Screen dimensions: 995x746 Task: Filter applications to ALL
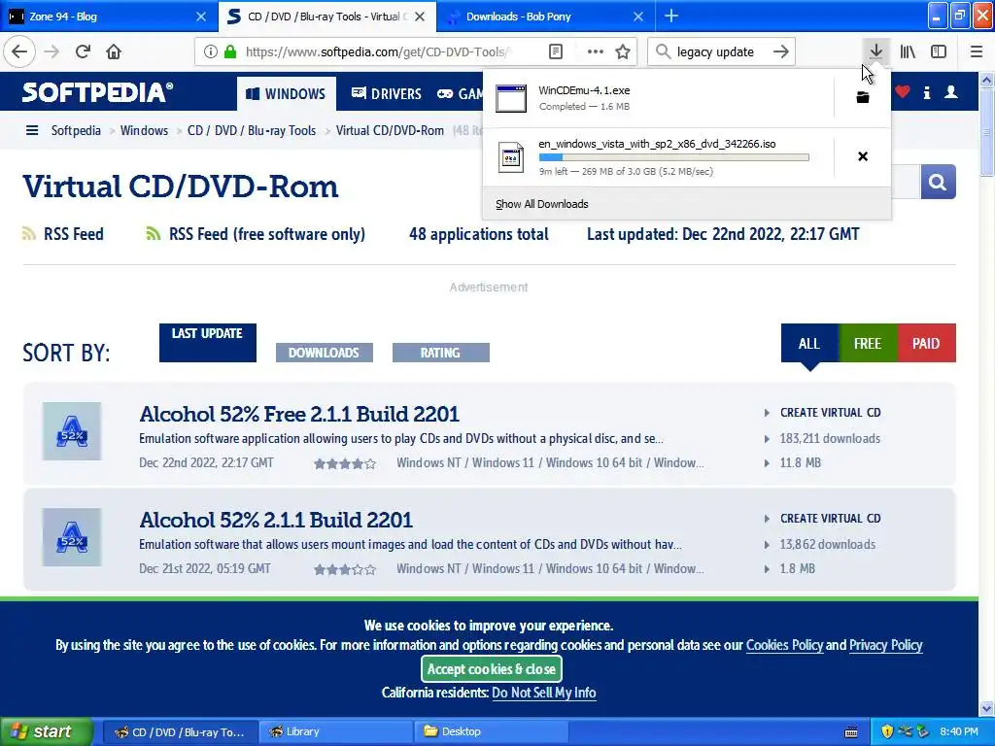click(x=809, y=343)
